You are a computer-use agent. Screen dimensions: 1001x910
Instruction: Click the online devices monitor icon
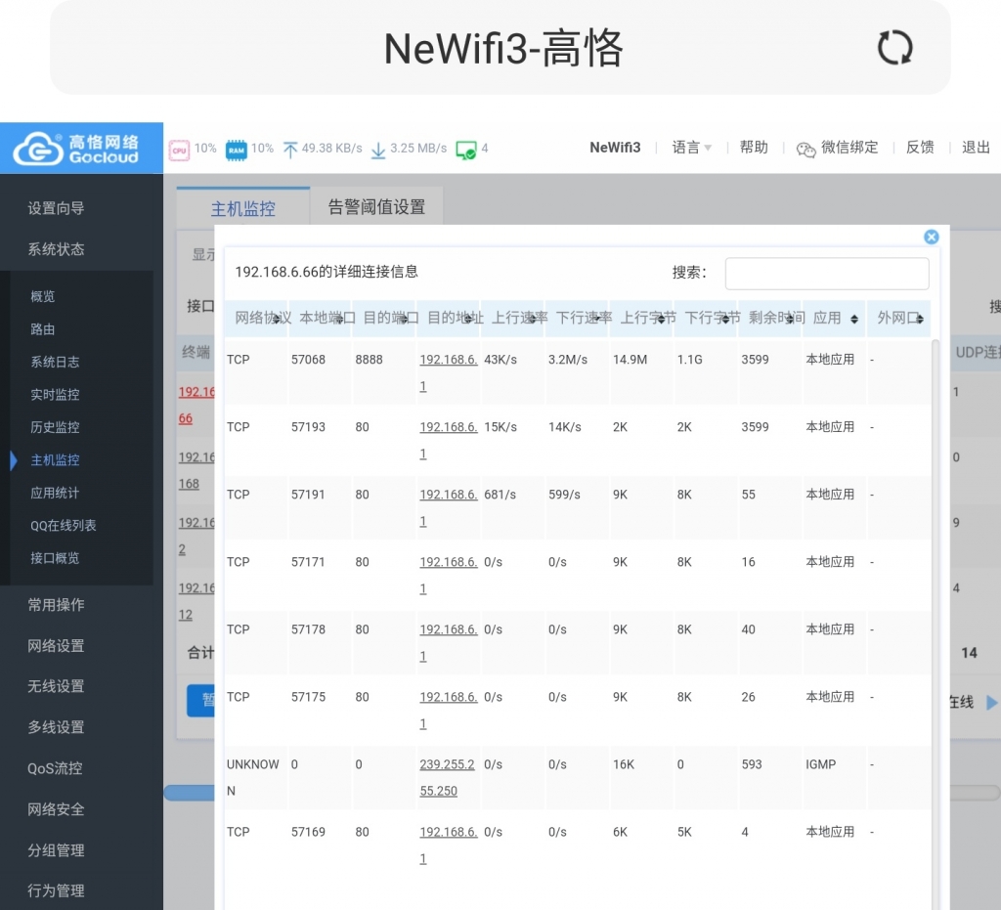(466, 150)
